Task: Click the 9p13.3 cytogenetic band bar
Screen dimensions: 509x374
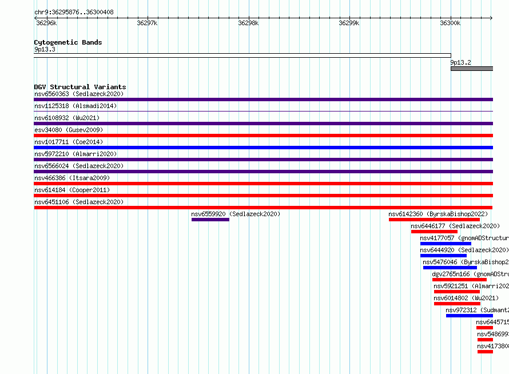Action: (x=242, y=55)
